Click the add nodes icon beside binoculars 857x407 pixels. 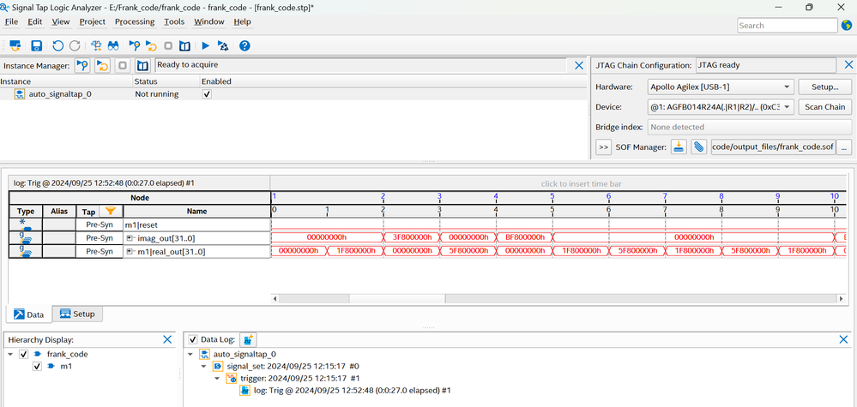click(x=97, y=45)
